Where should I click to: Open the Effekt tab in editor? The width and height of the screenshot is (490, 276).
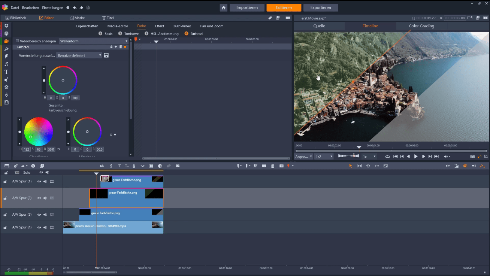pos(160,26)
